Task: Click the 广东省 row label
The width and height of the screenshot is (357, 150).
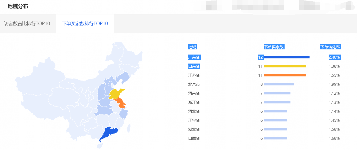Action: 194,57
